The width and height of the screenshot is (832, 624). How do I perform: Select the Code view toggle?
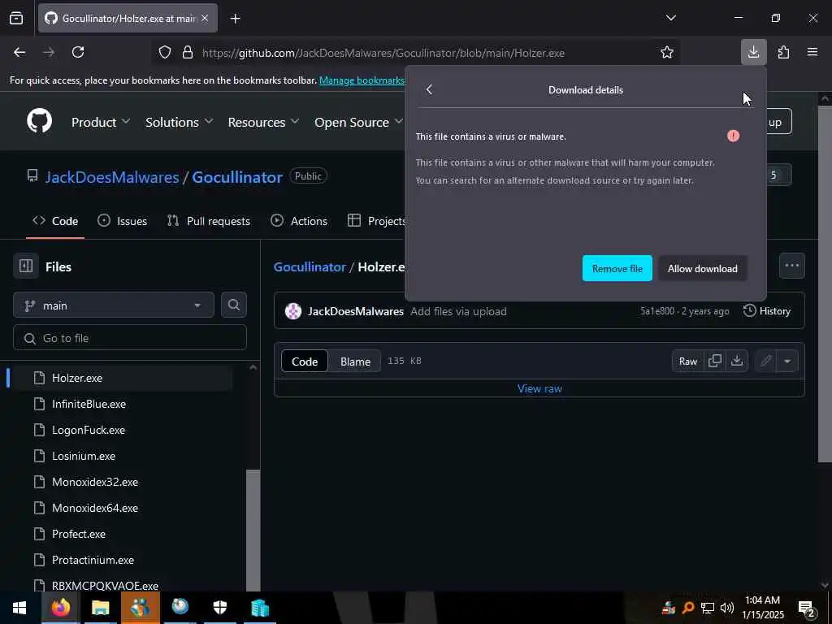click(305, 362)
